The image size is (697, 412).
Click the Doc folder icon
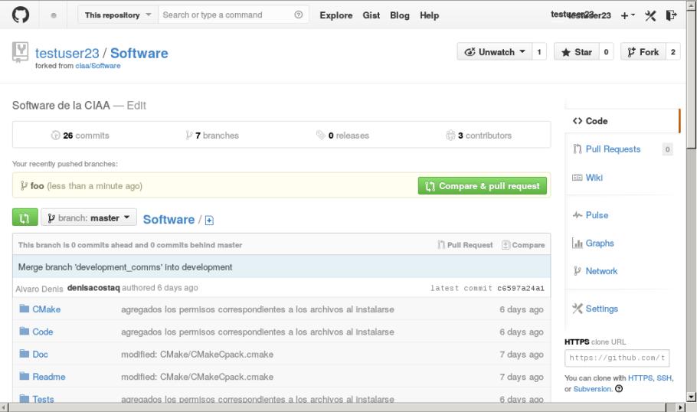click(25, 353)
